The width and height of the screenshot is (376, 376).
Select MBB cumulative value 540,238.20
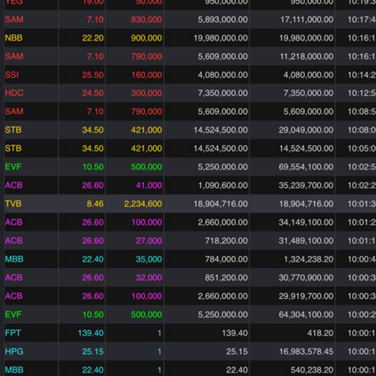pos(312,370)
